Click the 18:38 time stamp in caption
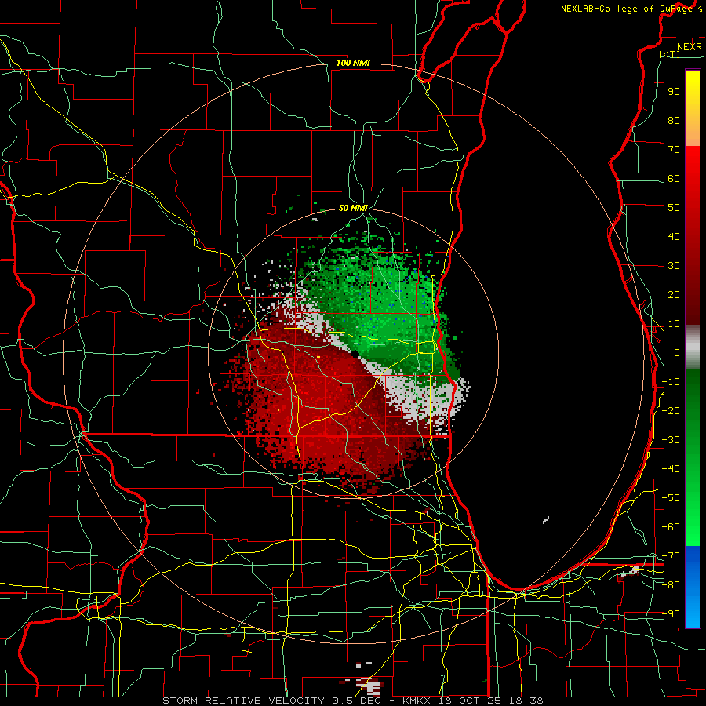 click(526, 701)
